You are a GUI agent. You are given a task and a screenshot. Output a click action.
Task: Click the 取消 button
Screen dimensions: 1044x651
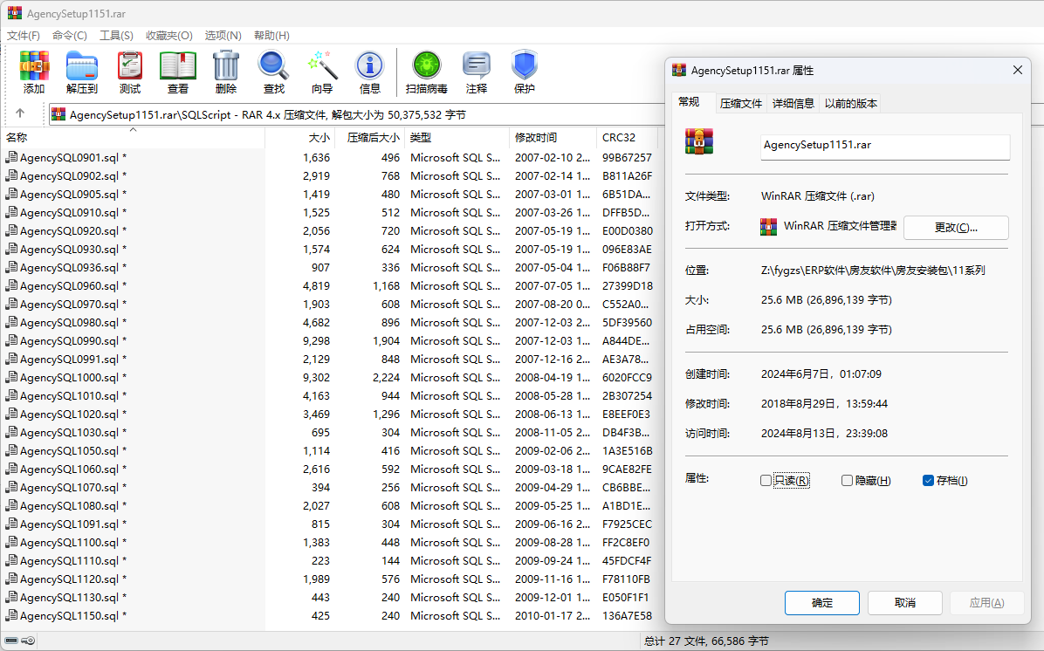click(x=905, y=602)
